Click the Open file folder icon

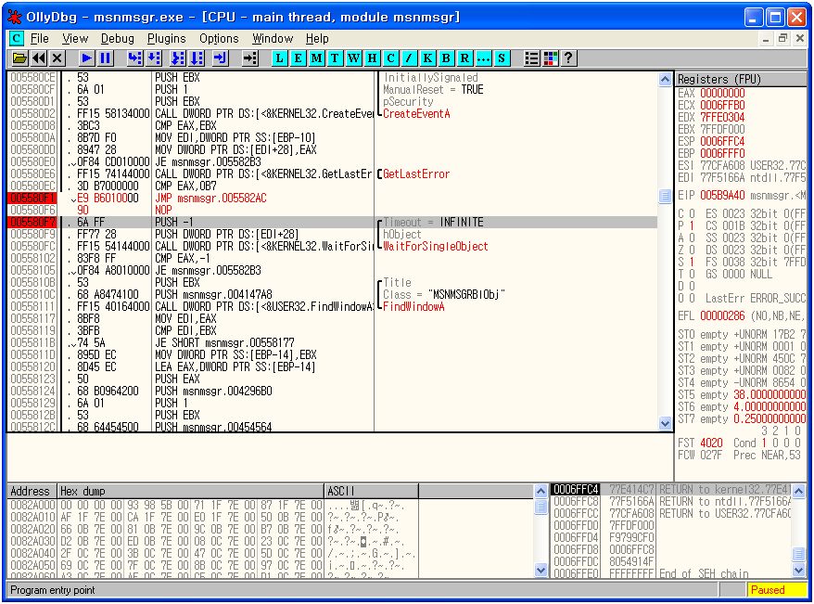(x=19, y=58)
